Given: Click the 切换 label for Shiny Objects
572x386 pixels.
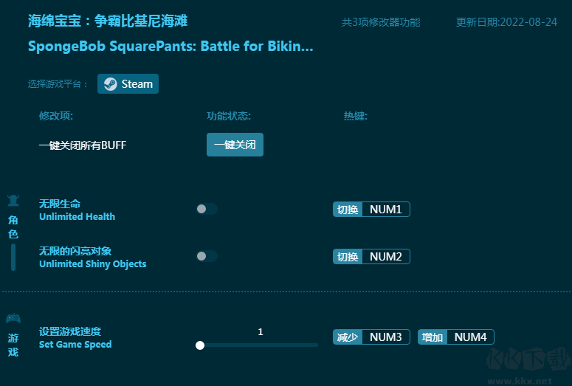Looking at the screenshot, I should (x=348, y=257).
